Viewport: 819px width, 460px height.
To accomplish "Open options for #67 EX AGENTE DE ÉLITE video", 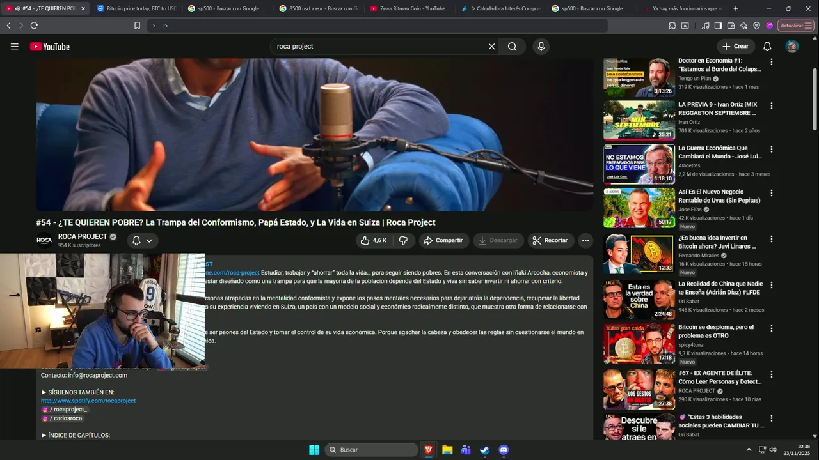I will tap(771, 374).
